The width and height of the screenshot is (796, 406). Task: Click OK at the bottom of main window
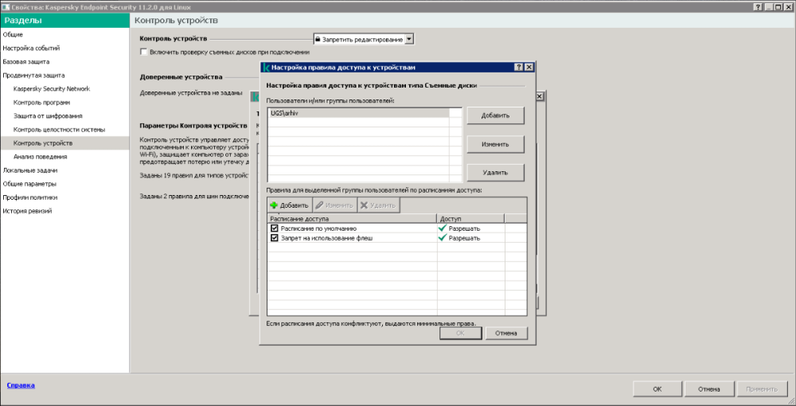tap(657, 389)
